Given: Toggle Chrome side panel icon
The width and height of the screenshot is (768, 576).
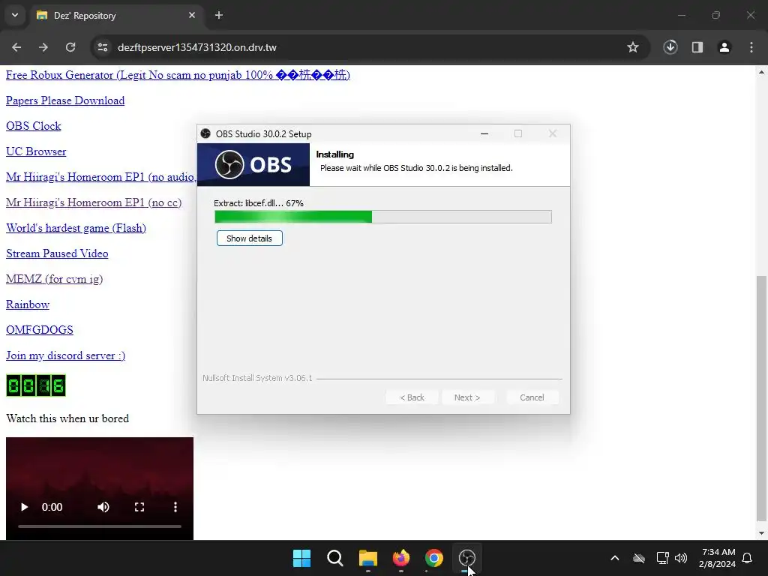Looking at the screenshot, I should [x=697, y=47].
